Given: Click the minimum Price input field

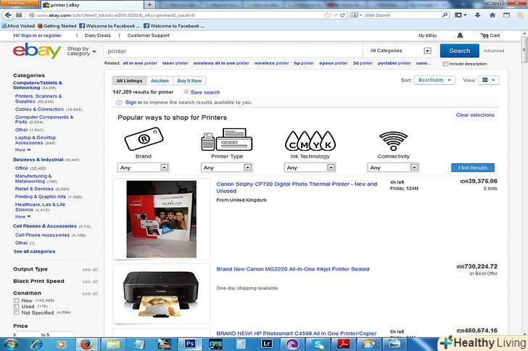Looking at the screenshot, I should click(28, 334).
